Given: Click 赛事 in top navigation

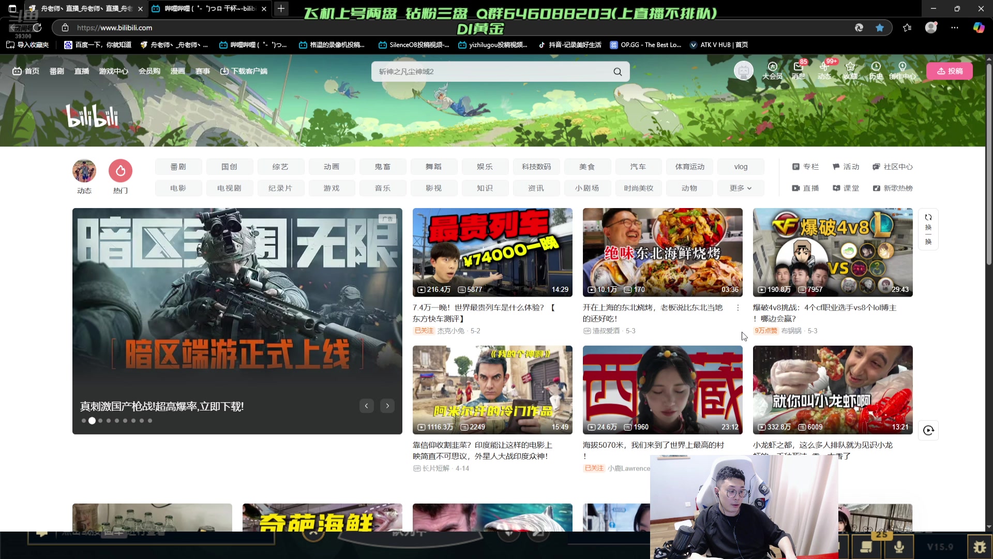Looking at the screenshot, I should pos(202,71).
